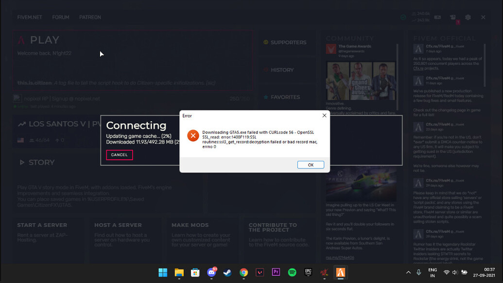The height and width of the screenshot is (283, 503).
Task: Open notifications icon showing badge 1
Action: pyautogui.click(x=452, y=17)
